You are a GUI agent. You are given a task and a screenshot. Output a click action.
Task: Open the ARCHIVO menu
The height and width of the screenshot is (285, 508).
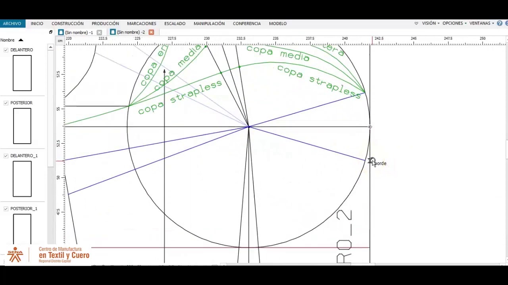(x=12, y=23)
